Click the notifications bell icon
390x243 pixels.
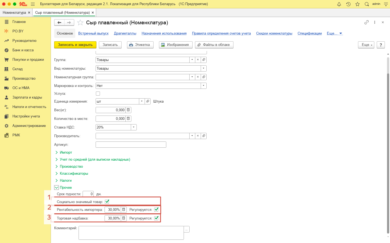[339, 4]
